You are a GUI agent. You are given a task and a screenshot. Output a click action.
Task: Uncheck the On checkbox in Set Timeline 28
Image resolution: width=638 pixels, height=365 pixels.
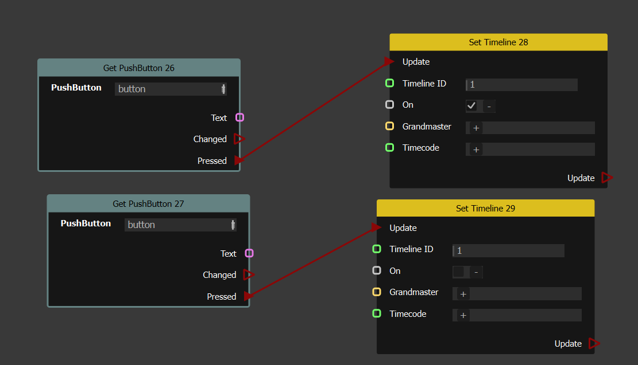(471, 106)
